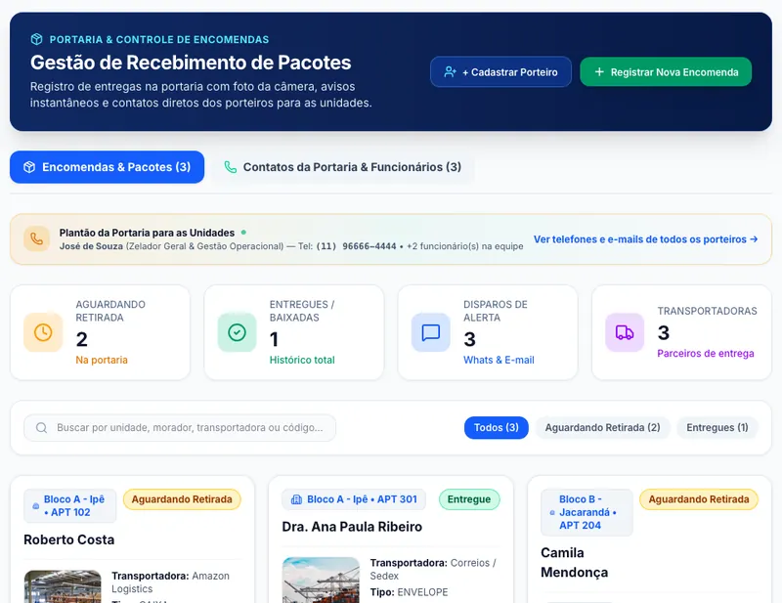Click 'José de Souza' name in banner
The width and height of the screenshot is (782, 603).
coord(91,246)
